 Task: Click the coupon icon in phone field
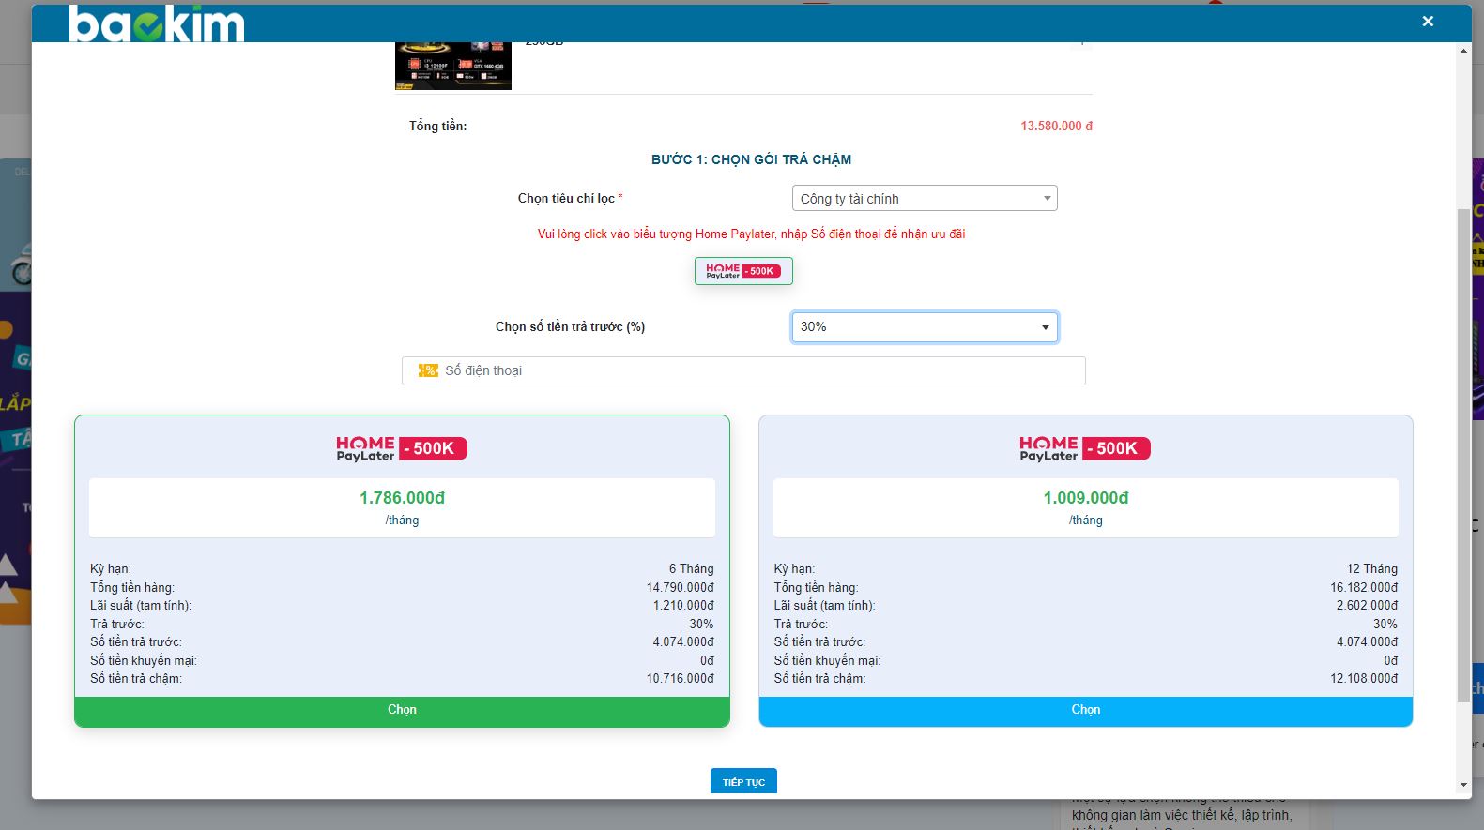pos(428,371)
